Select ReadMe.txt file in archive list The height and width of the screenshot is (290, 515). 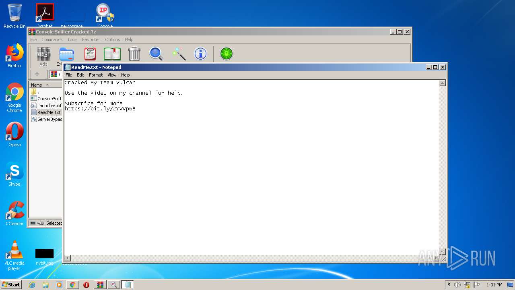pos(46,112)
